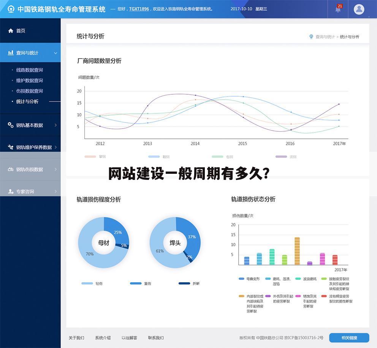Toggle the orange 内部裂纹或内部缺陷 legend swatch

(241, 296)
